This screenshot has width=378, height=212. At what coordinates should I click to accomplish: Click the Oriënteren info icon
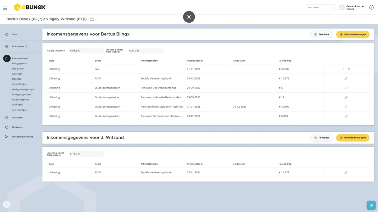click(26, 46)
